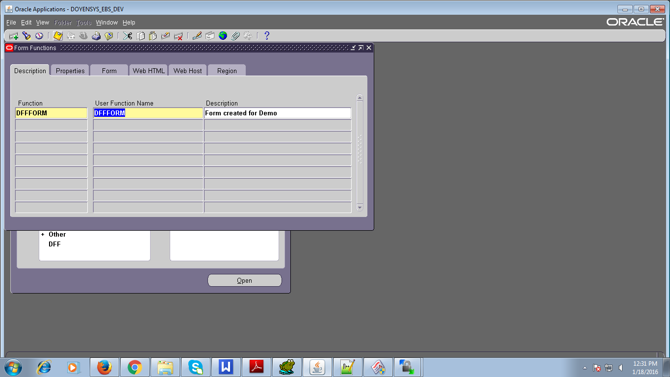Close the form via the folder icon
The width and height of the screenshot is (670, 377).
[x=108, y=36]
